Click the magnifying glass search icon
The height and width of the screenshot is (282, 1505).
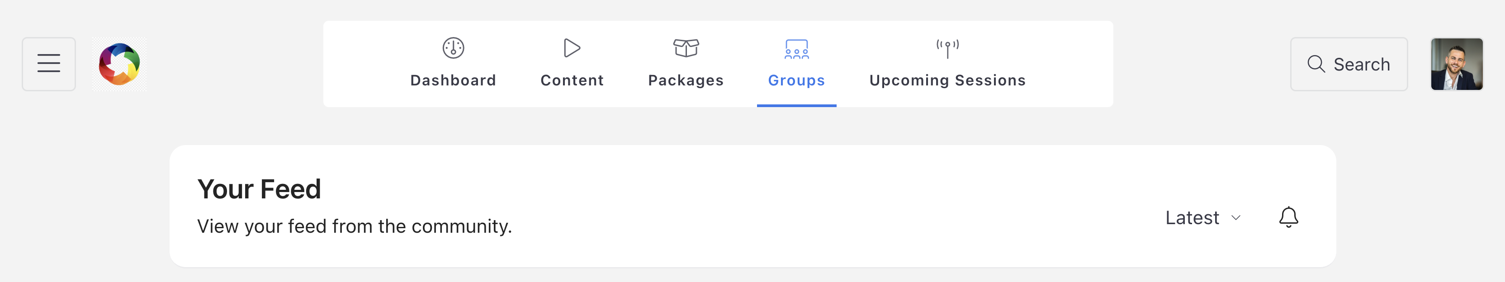(x=1316, y=64)
